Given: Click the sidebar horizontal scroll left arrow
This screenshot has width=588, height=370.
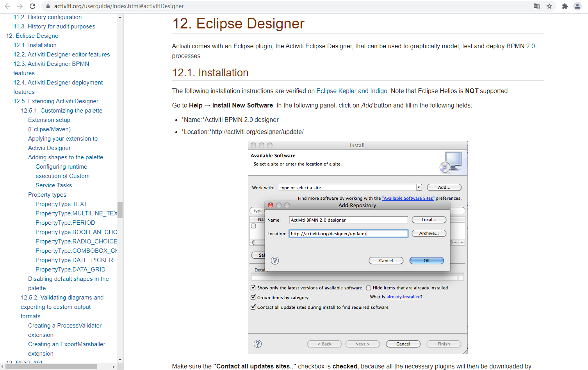Looking at the screenshot, I should click(3, 366).
